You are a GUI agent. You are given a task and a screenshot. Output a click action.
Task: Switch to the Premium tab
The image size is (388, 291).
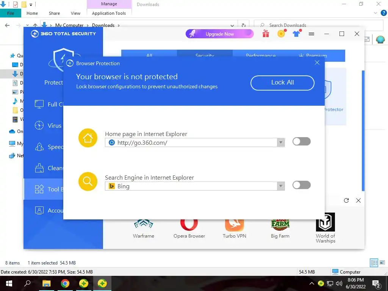tap(313, 55)
